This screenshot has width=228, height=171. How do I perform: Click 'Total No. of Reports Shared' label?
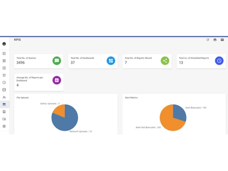138,58
